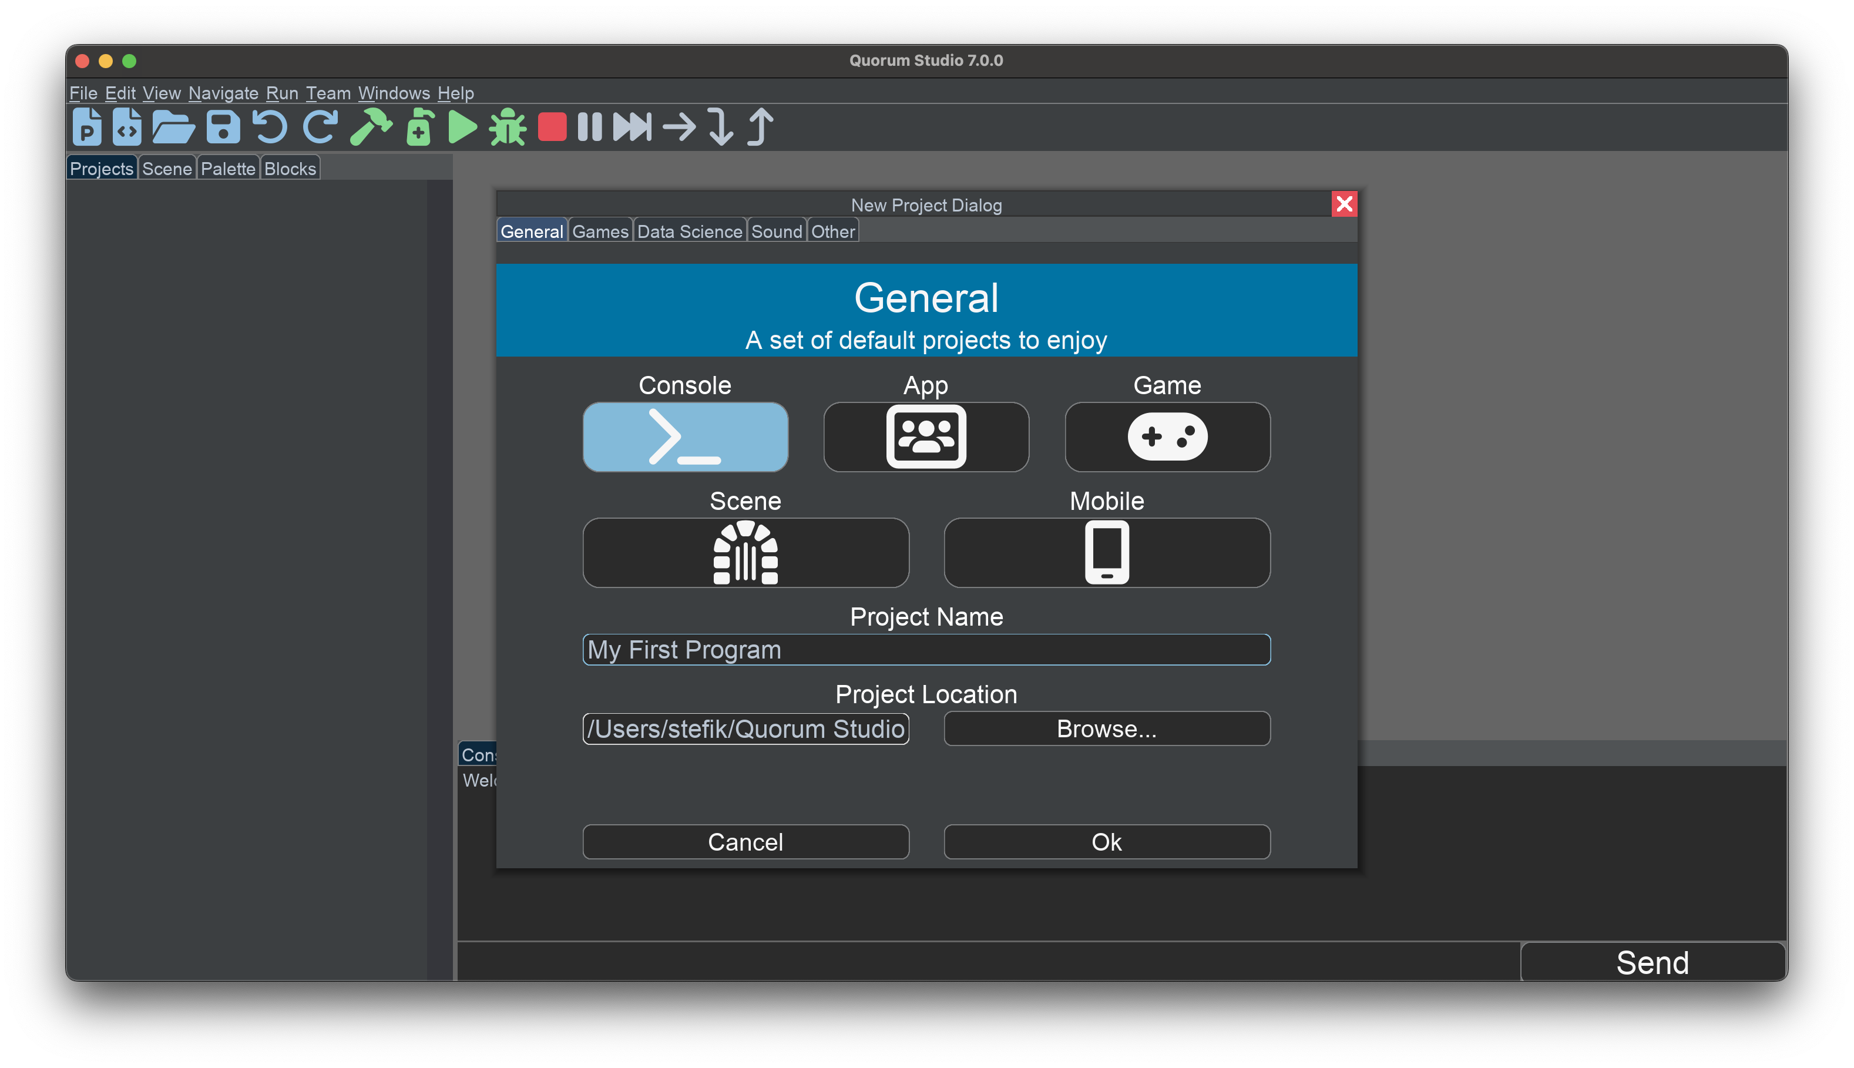The width and height of the screenshot is (1854, 1068).
Task: Click the console input field beside Send
Action: (x=988, y=962)
